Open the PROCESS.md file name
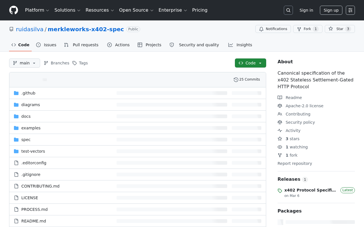This screenshot has height=227, width=364. click(x=34, y=209)
